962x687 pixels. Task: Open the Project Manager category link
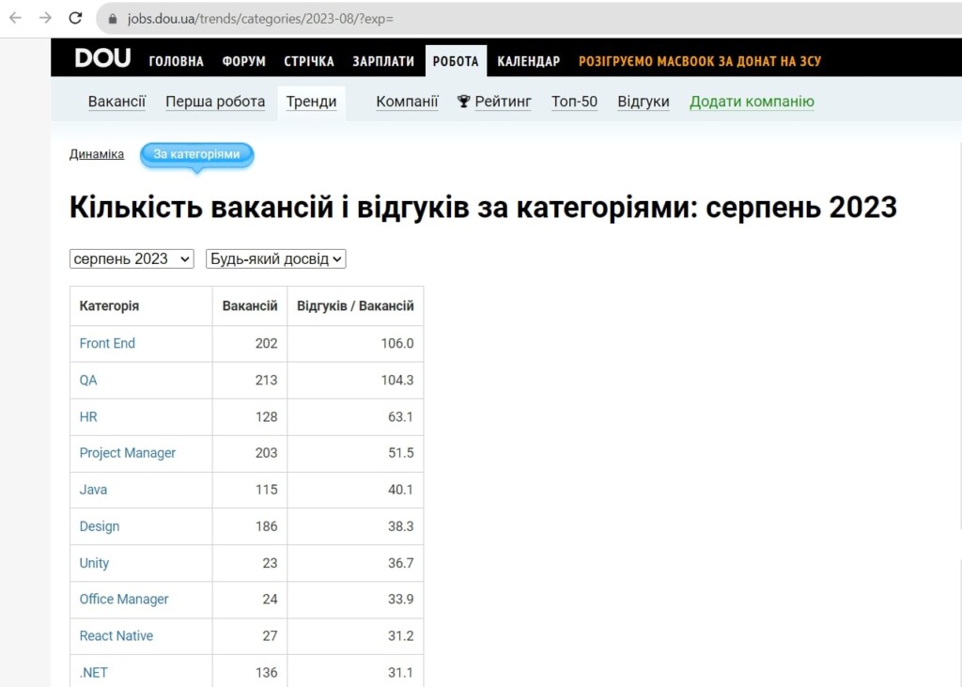click(127, 453)
